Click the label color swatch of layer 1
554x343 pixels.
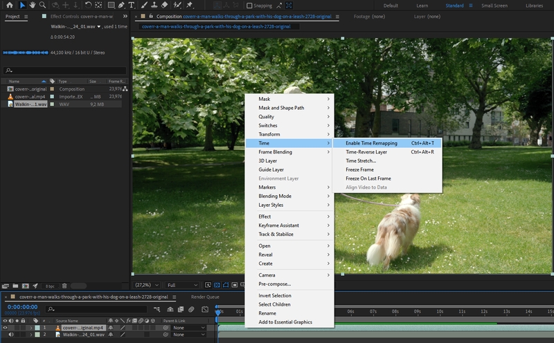37,328
